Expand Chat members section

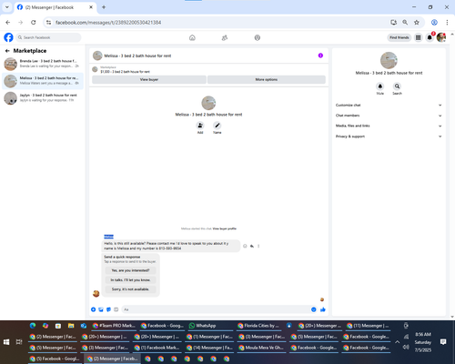(x=389, y=116)
